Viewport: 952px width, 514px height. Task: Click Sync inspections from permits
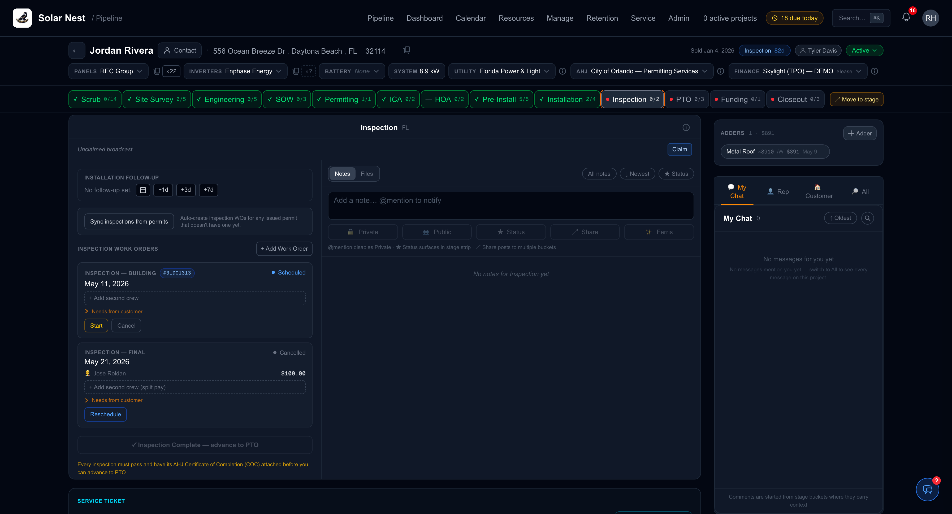point(129,221)
